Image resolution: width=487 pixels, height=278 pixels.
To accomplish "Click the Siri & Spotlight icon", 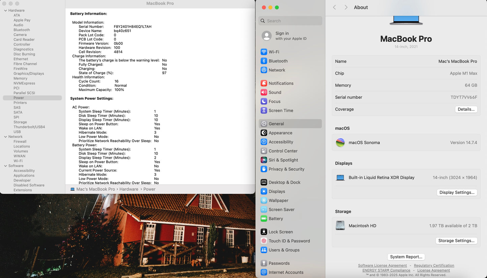I will point(264,160).
